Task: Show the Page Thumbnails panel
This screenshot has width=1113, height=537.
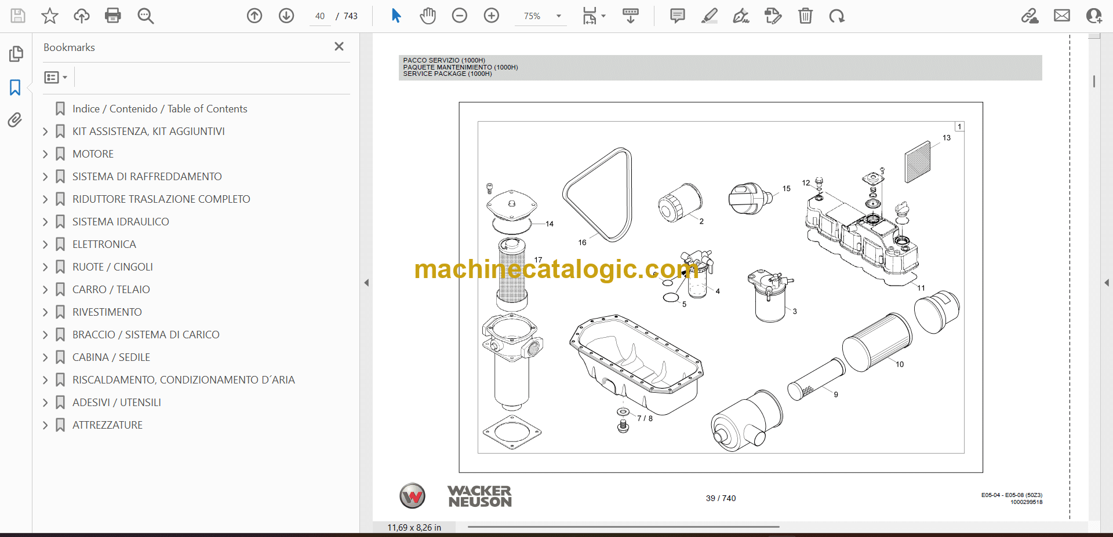Action: coord(16,54)
